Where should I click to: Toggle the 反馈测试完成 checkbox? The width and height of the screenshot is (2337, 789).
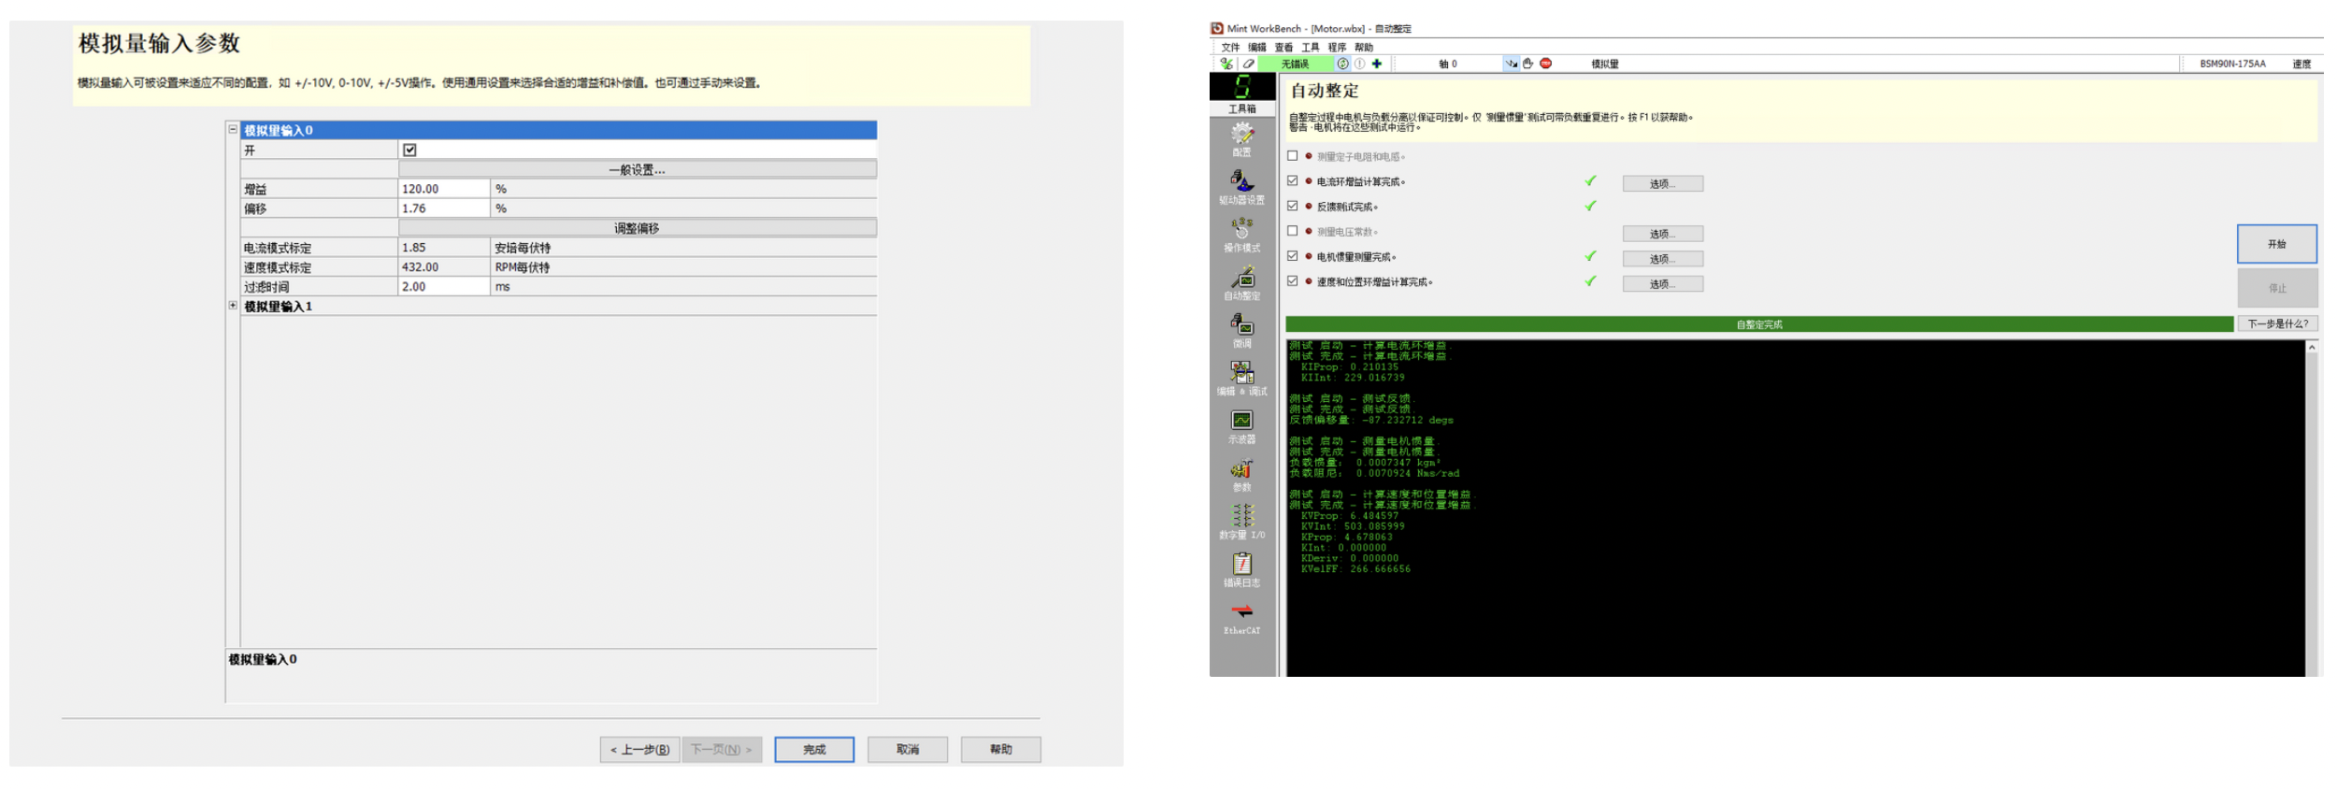[x=1292, y=206]
